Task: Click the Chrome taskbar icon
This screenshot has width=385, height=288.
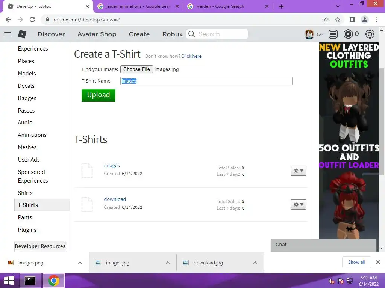Action: coord(54,280)
